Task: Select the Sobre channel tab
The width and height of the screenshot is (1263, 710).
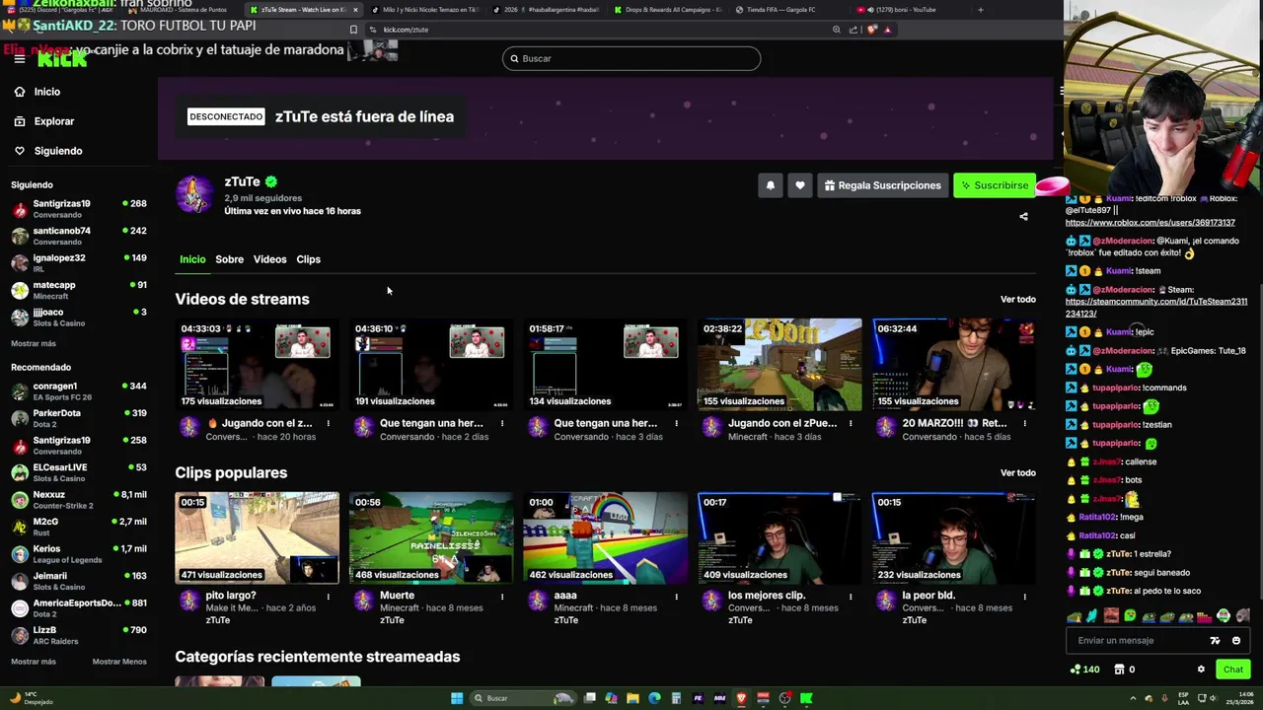Action: point(229,259)
